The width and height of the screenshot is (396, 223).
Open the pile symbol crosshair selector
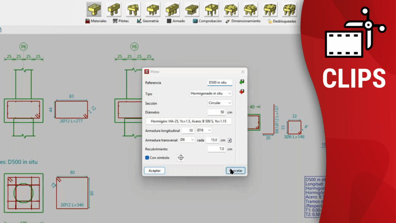[181, 158]
